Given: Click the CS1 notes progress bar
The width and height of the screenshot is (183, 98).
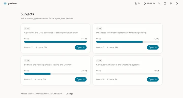Looking at the screenshot, I should pos(55,42).
